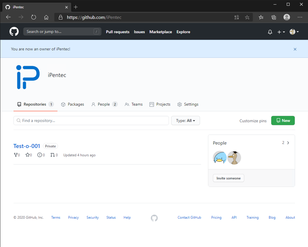Click the green New repository button
The height and width of the screenshot is (247, 308).
click(283, 120)
